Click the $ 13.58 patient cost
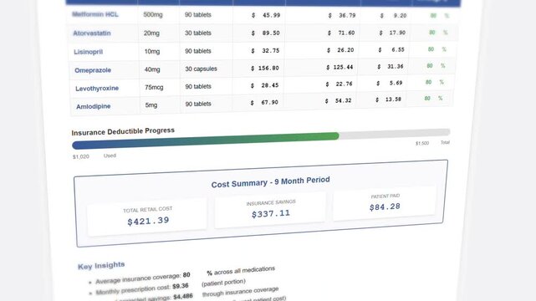Screen dimensions: 536x301 coord(388,99)
